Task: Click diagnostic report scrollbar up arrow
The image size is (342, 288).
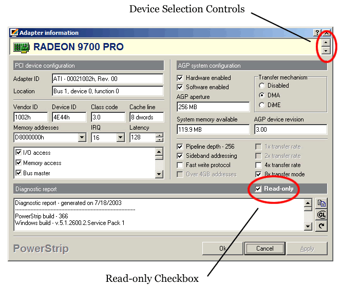Action: pos(308,203)
